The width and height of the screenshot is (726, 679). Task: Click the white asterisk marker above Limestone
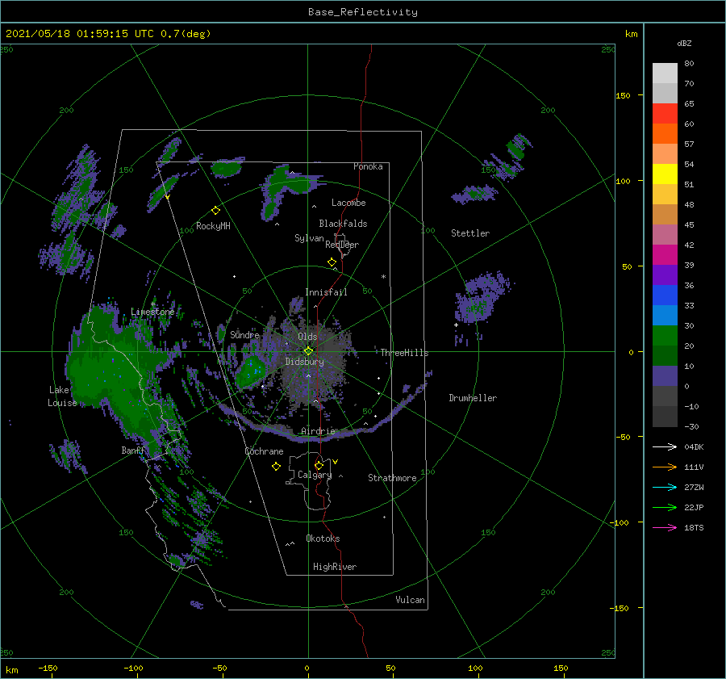(x=152, y=304)
